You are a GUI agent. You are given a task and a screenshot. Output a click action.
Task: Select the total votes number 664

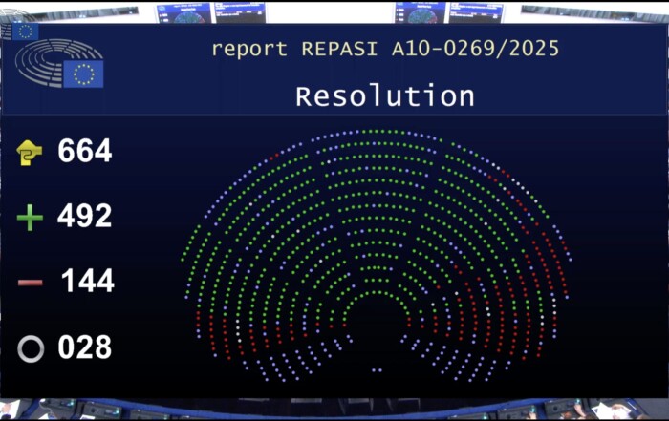pyautogui.click(x=84, y=151)
